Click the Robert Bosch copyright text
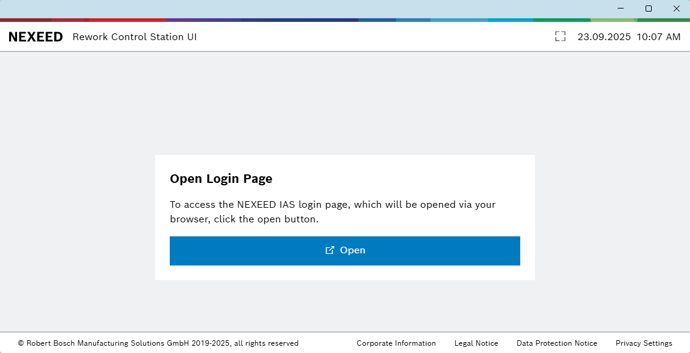This screenshot has width=690, height=353. pyautogui.click(x=158, y=343)
